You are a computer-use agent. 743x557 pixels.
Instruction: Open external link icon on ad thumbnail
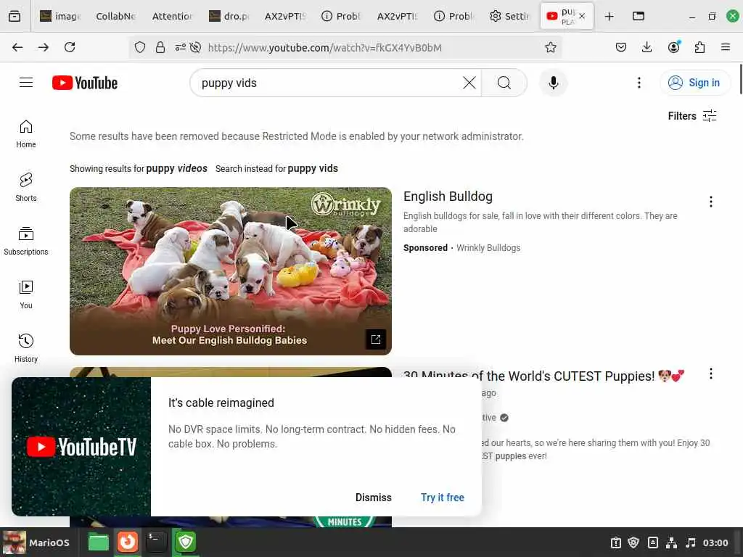[x=376, y=339]
